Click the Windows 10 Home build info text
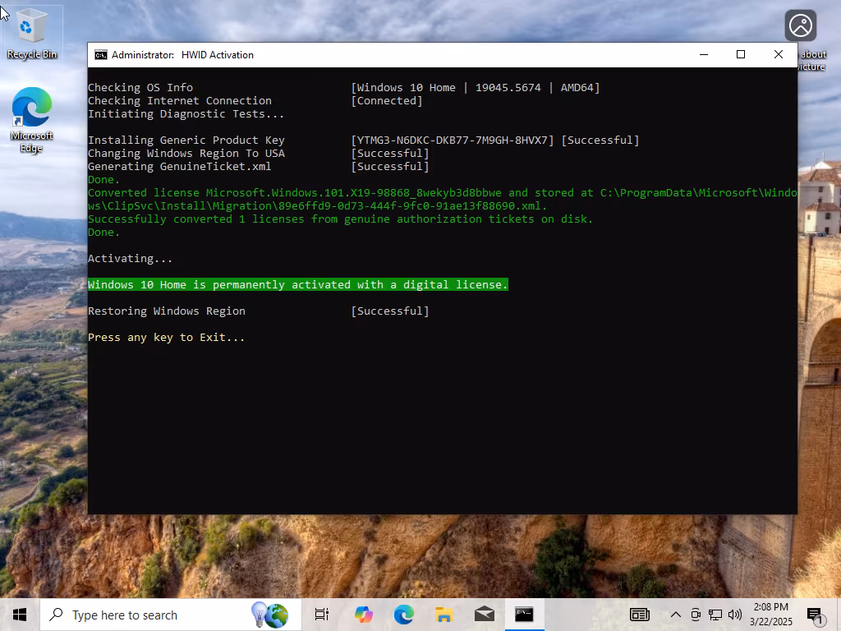Viewport: 841px width, 631px height. click(x=476, y=87)
